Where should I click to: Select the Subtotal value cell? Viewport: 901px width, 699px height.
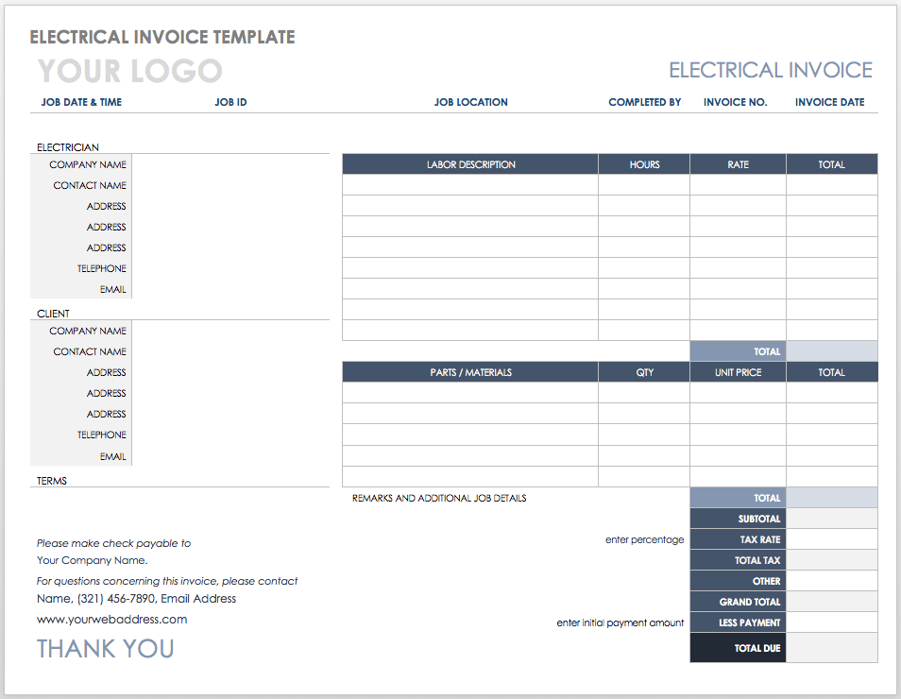(x=831, y=520)
